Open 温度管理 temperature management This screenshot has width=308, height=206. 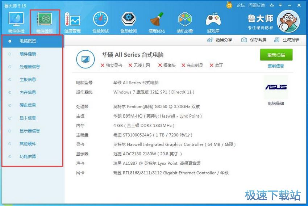[72, 22]
